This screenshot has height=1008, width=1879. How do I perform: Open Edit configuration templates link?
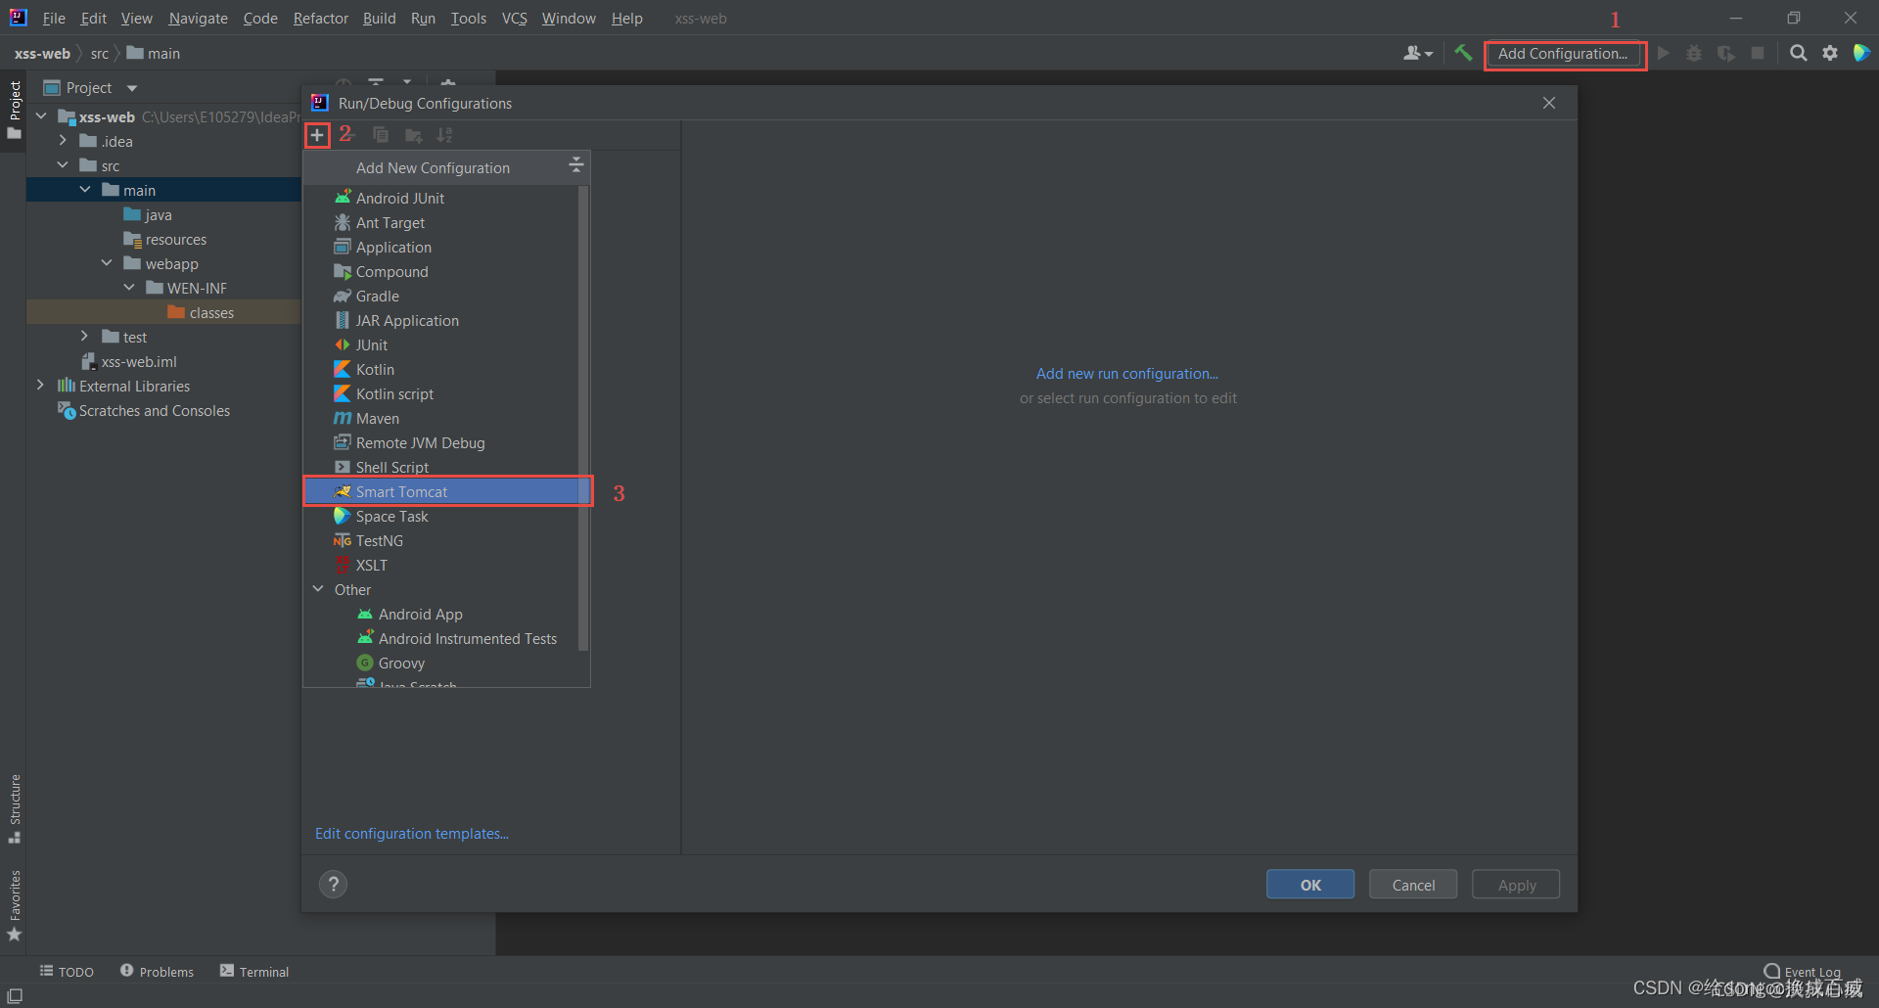411,834
